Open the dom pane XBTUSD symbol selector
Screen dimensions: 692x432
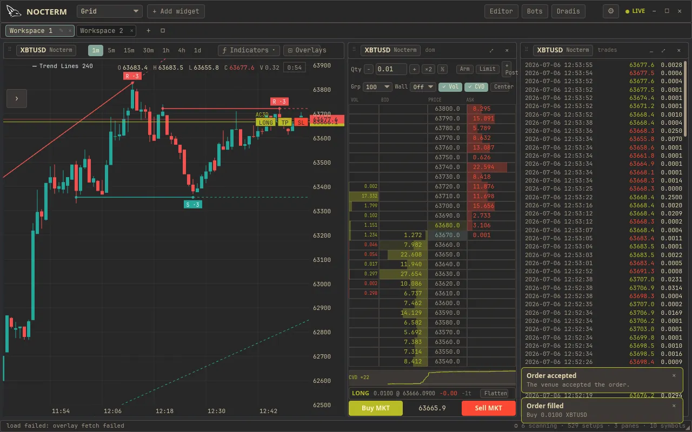click(390, 50)
